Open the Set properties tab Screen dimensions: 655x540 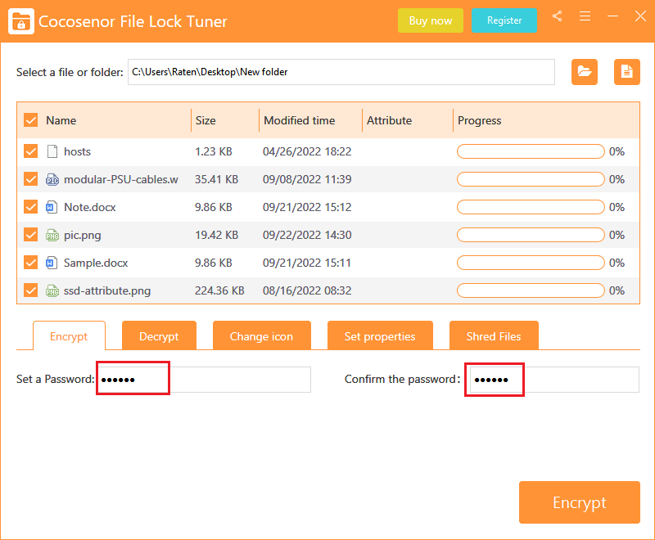380,336
